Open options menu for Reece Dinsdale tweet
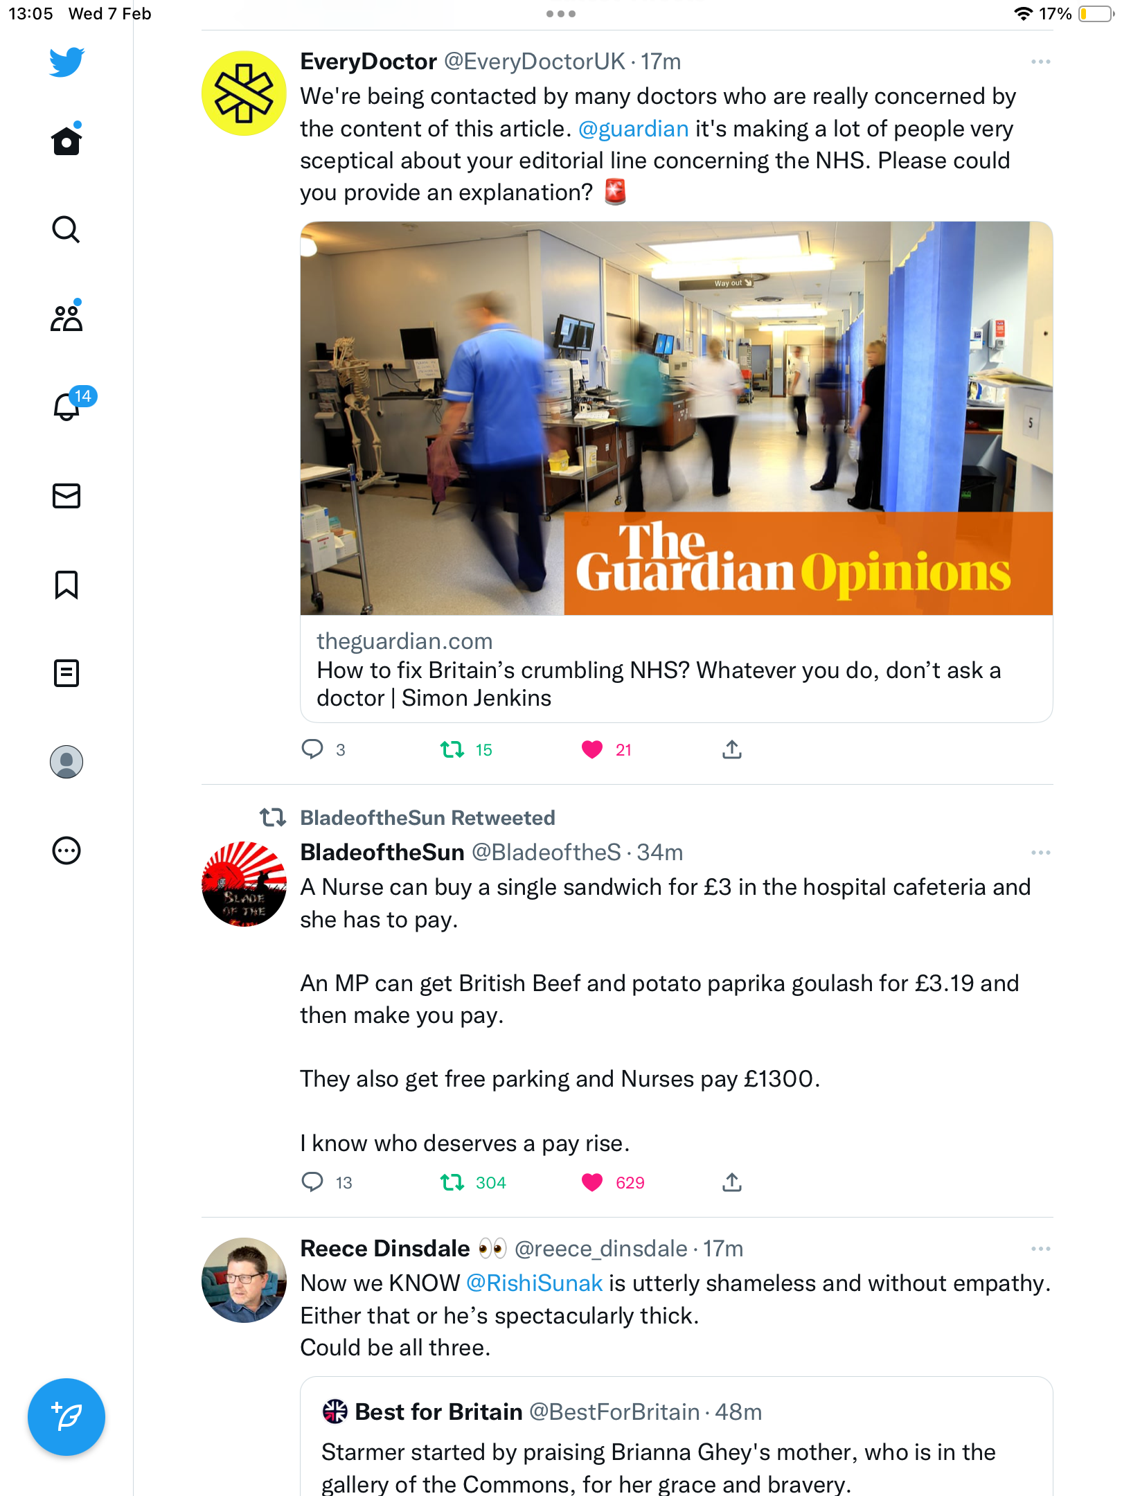Image resolution: width=1122 pixels, height=1496 pixels. (x=1041, y=1249)
